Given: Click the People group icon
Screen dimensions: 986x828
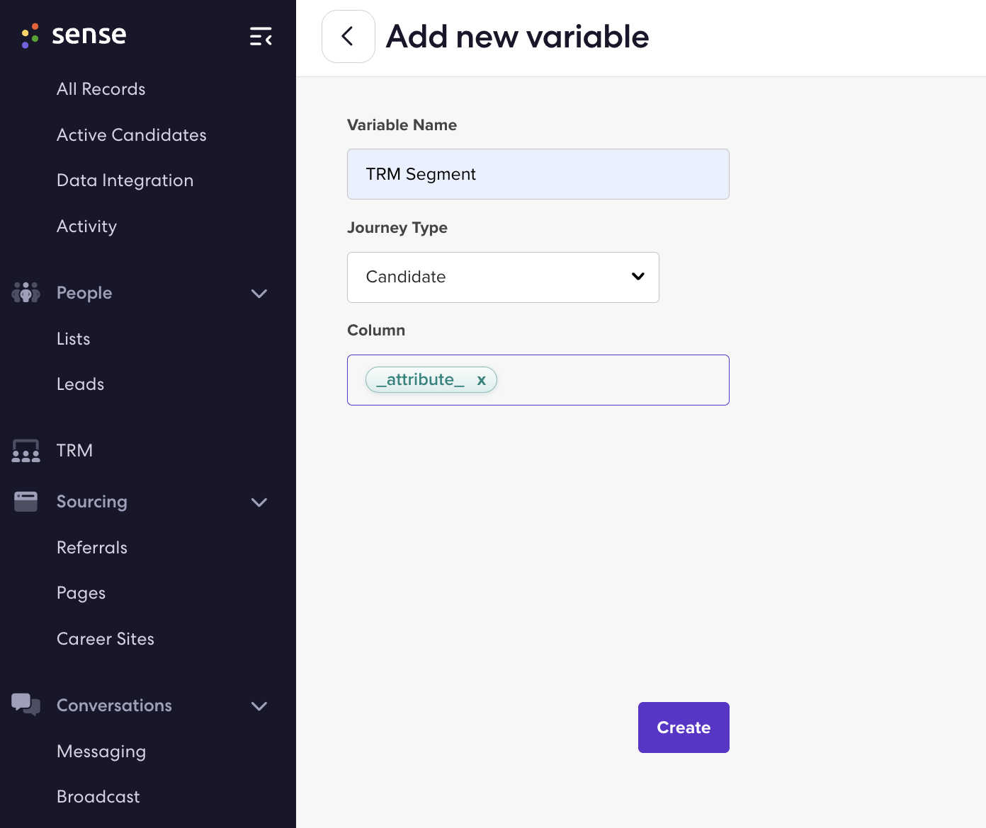Looking at the screenshot, I should point(25,292).
